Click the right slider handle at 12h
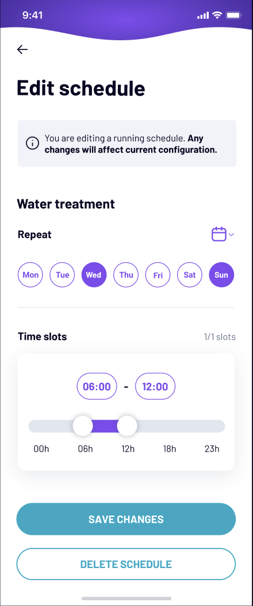253x606 pixels. (127, 426)
